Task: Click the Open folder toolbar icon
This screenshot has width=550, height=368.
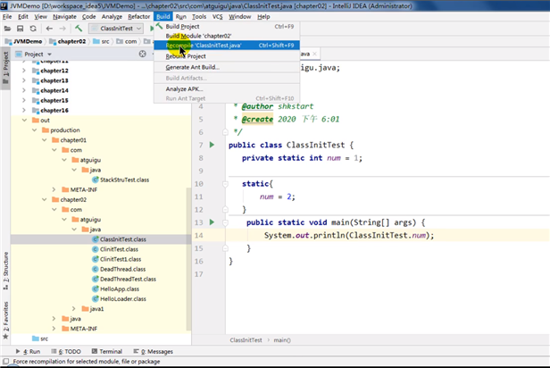Action: (x=7, y=29)
